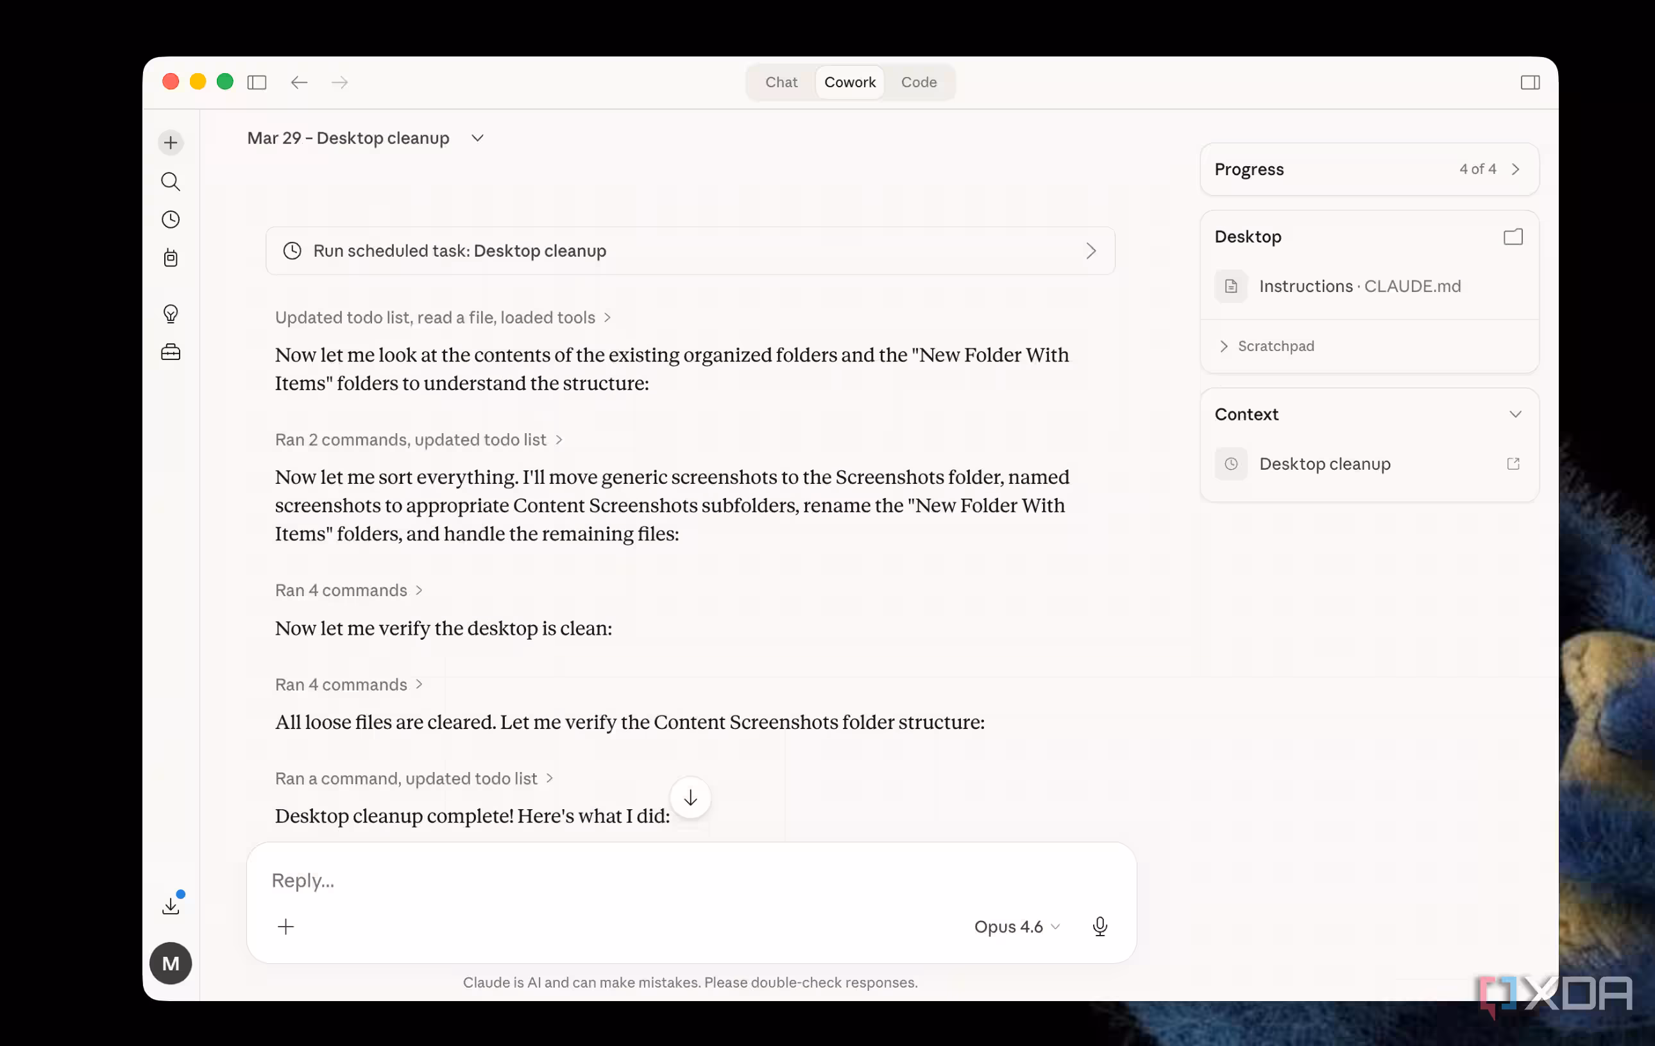Open Progress showing 4 of 4
This screenshot has width=1655, height=1046.
coord(1369,169)
